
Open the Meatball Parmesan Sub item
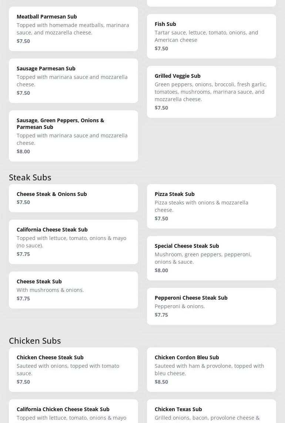pos(73,29)
